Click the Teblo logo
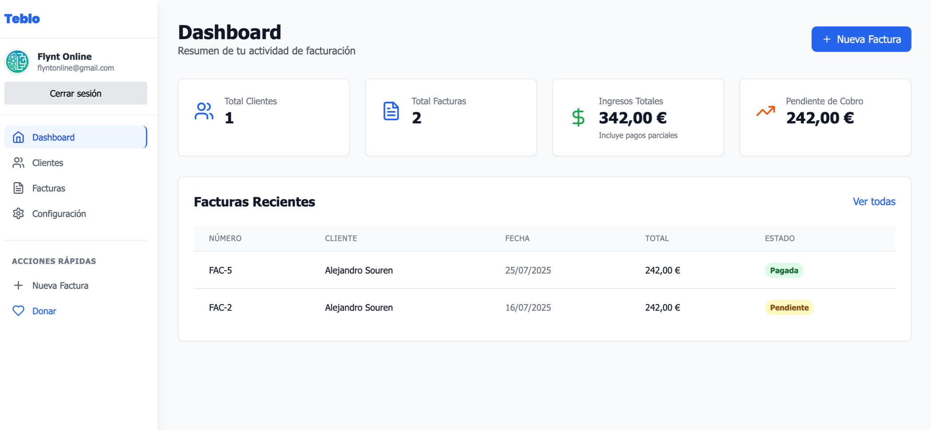Image resolution: width=931 pixels, height=430 pixels. click(21, 18)
